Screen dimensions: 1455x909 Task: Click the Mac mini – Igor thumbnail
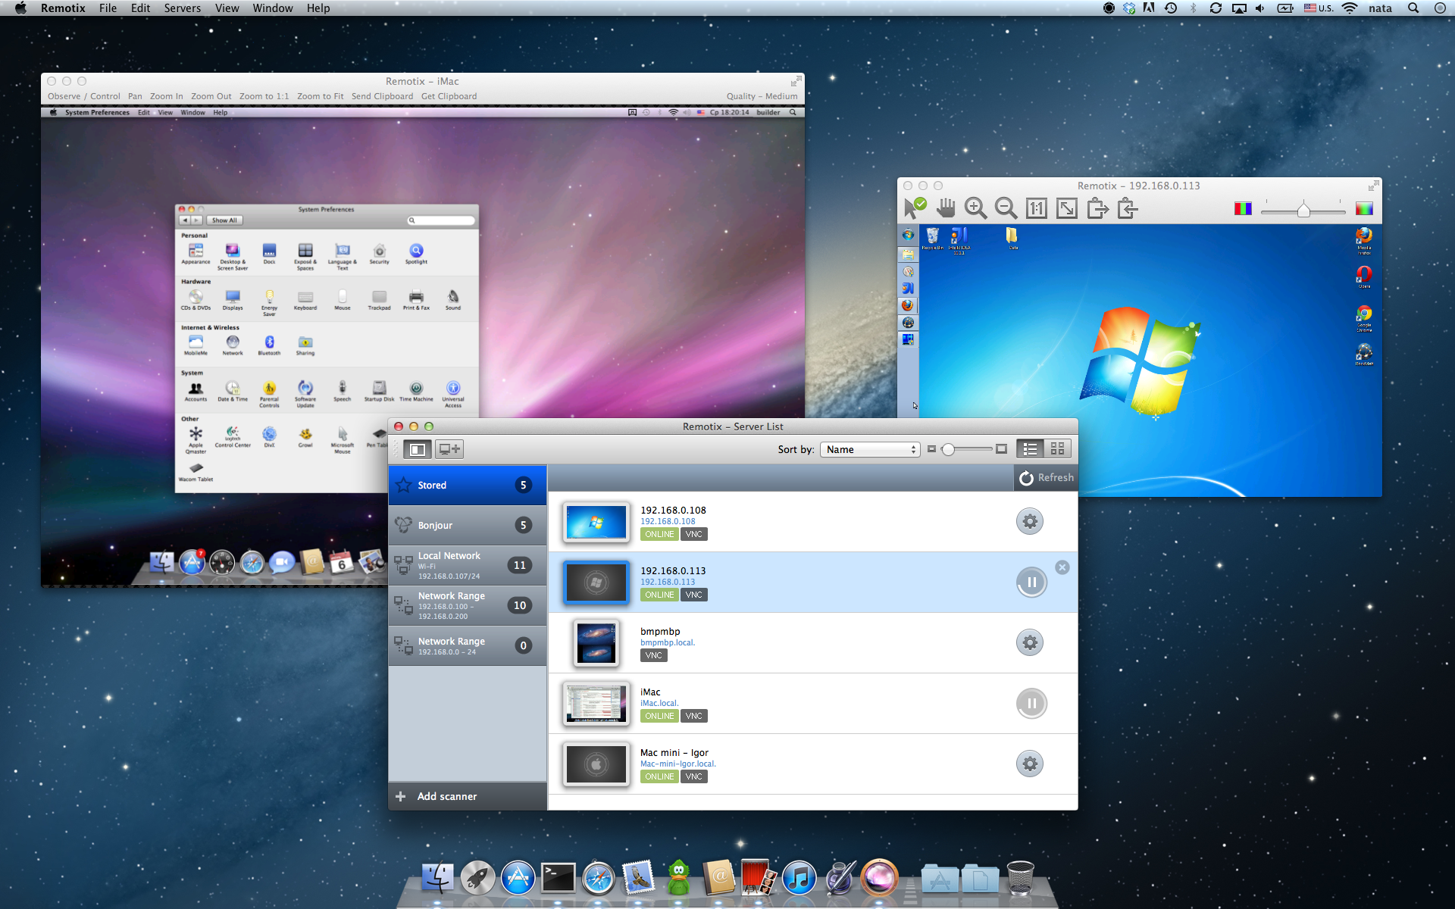click(x=596, y=764)
